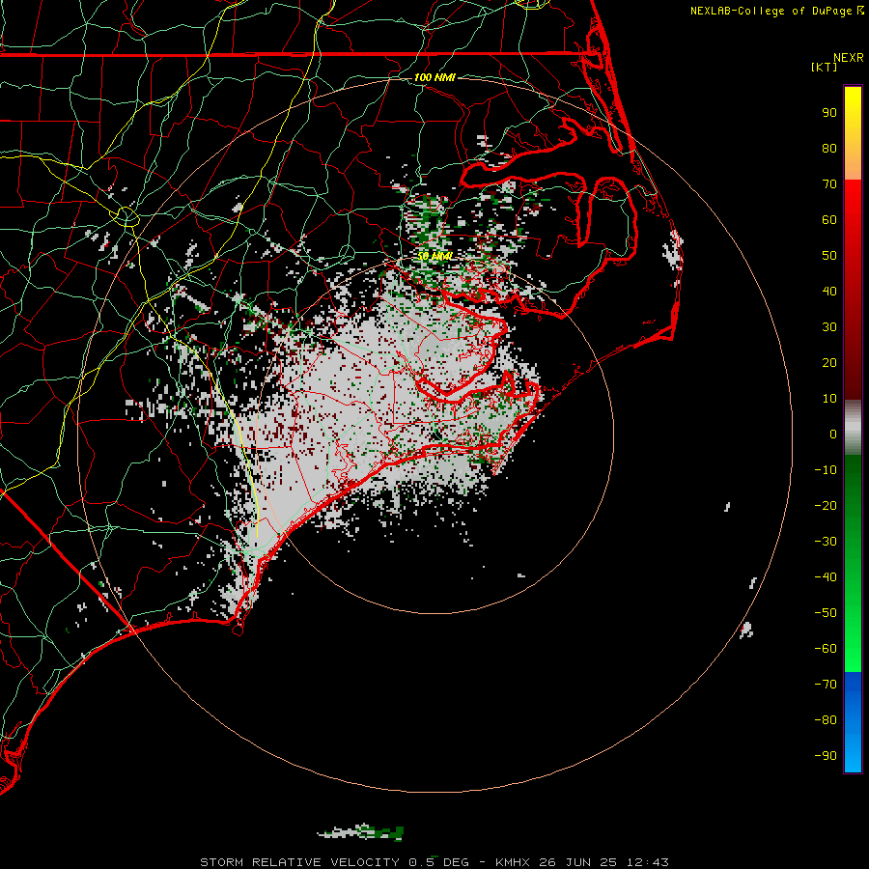Click the 10 value on velocity scale
869x869 pixels.
[x=829, y=399]
